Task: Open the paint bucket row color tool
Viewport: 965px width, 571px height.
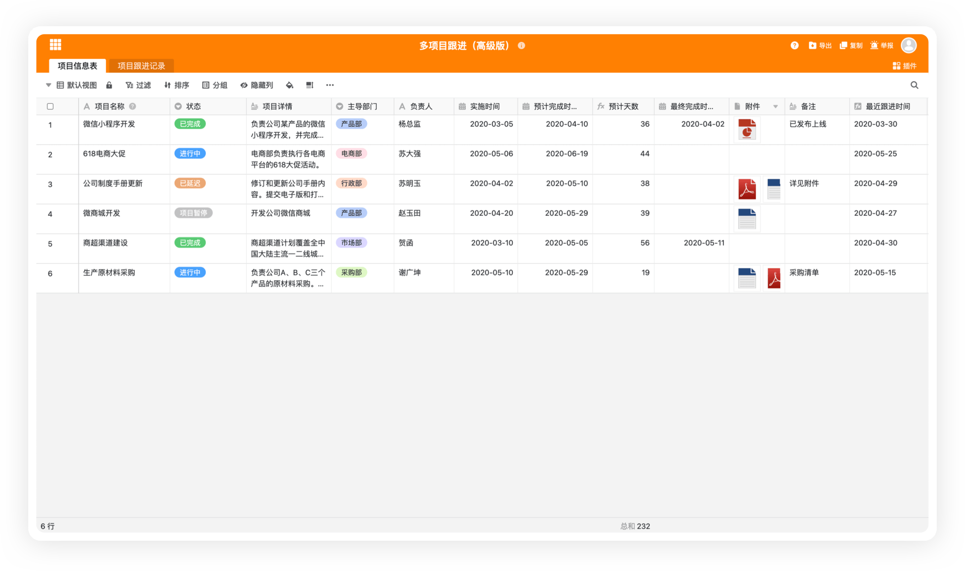Action: 289,85
